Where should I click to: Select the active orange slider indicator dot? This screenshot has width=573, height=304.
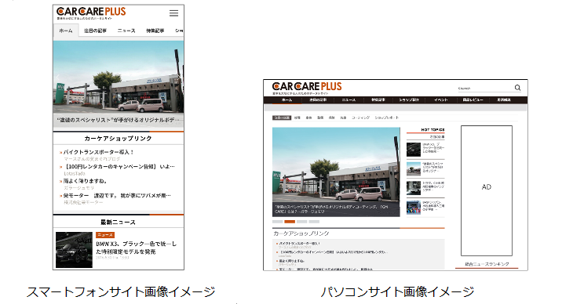290,222
